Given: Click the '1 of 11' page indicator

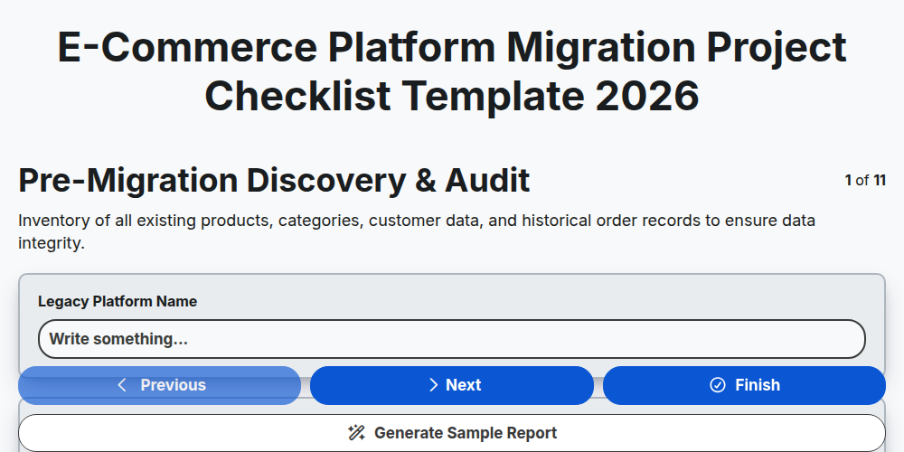Looking at the screenshot, I should coord(865,181).
